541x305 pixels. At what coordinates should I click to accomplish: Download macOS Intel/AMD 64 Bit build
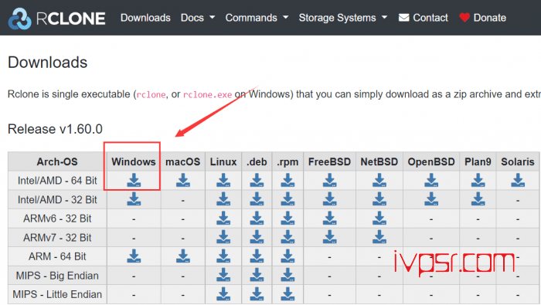[x=183, y=180]
